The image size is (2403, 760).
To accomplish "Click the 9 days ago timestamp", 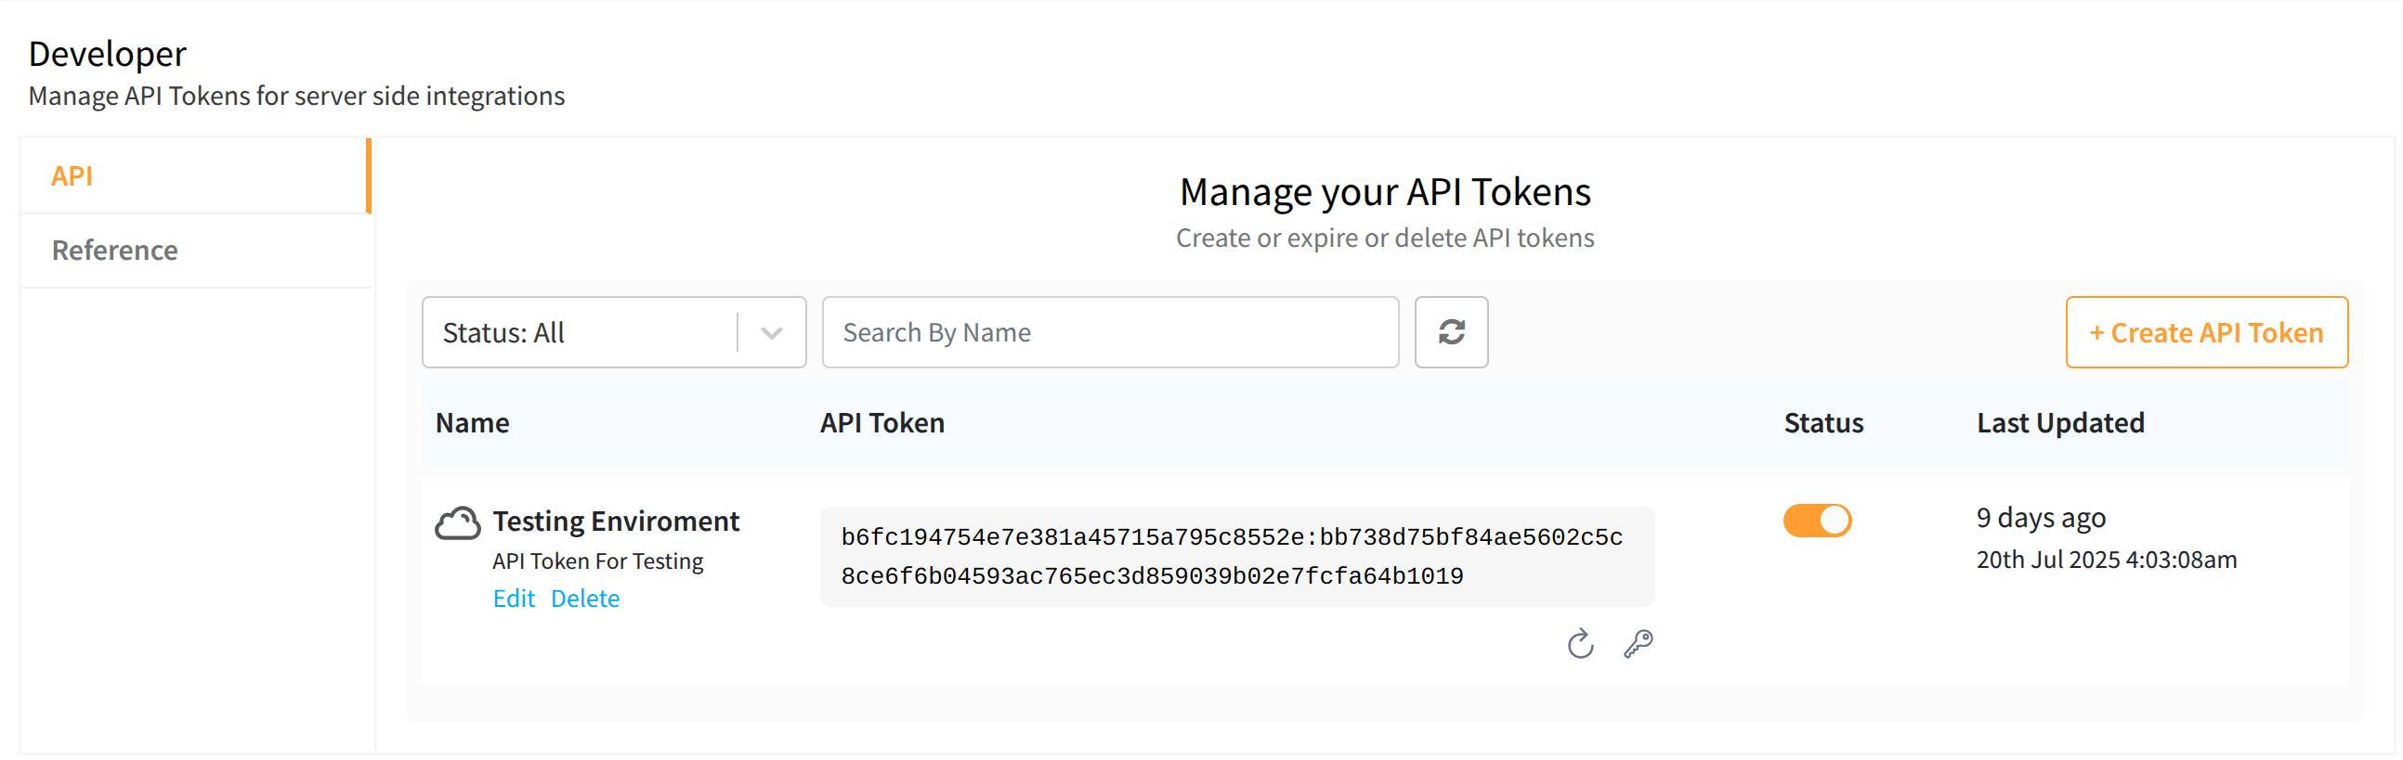I will (x=2040, y=518).
